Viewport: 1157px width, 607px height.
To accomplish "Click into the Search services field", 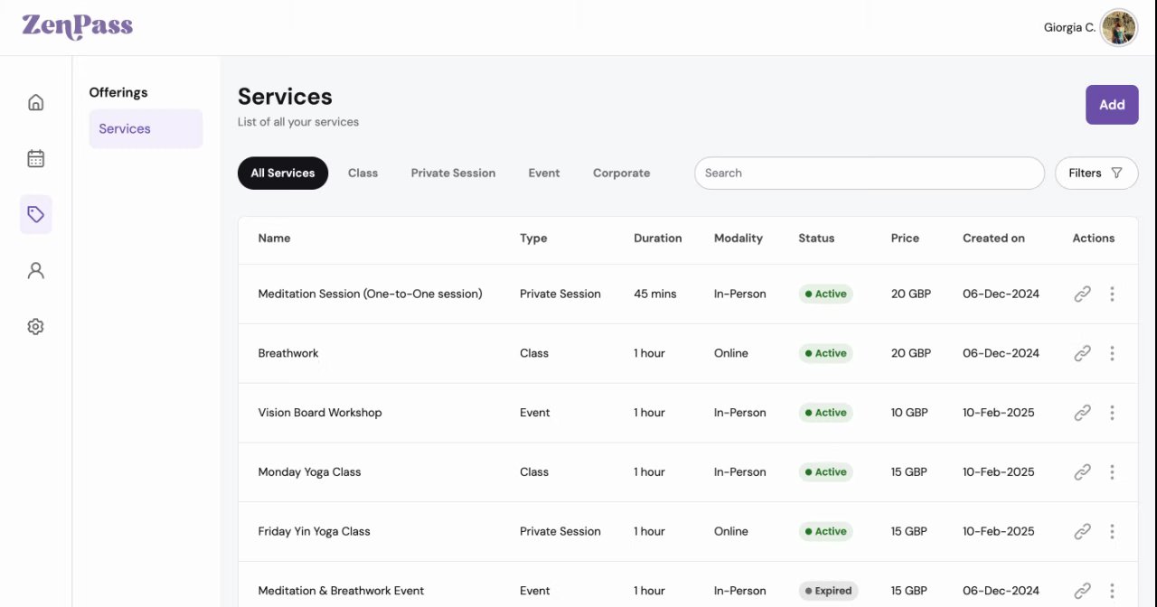I will [869, 173].
